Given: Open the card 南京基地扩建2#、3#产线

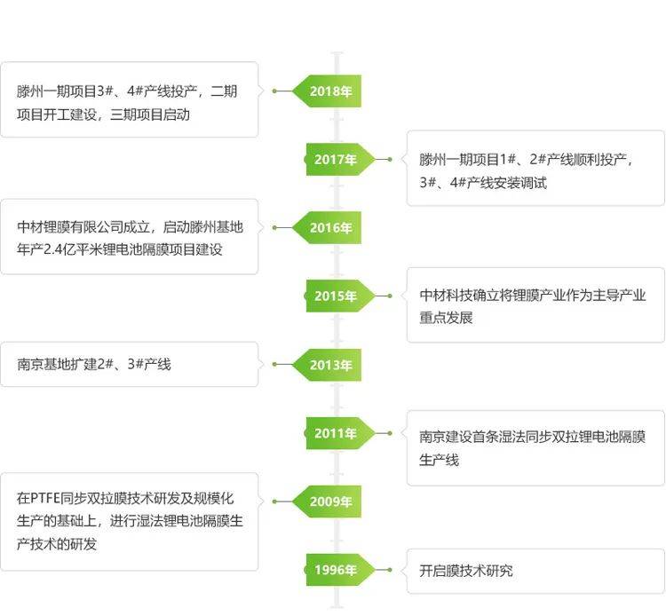Looking at the screenshot, I should (130, 364).
